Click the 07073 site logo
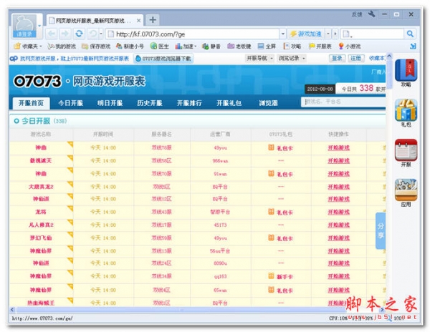Viewport: 430px width, 332px height. pyautogui.click(x=37, y=82)
